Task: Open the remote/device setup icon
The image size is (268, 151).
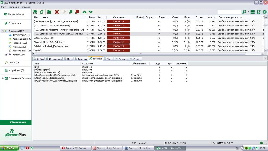Action: [259, 12]
